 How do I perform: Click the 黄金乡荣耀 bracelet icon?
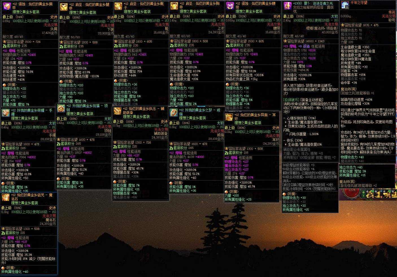pos(5,113)
